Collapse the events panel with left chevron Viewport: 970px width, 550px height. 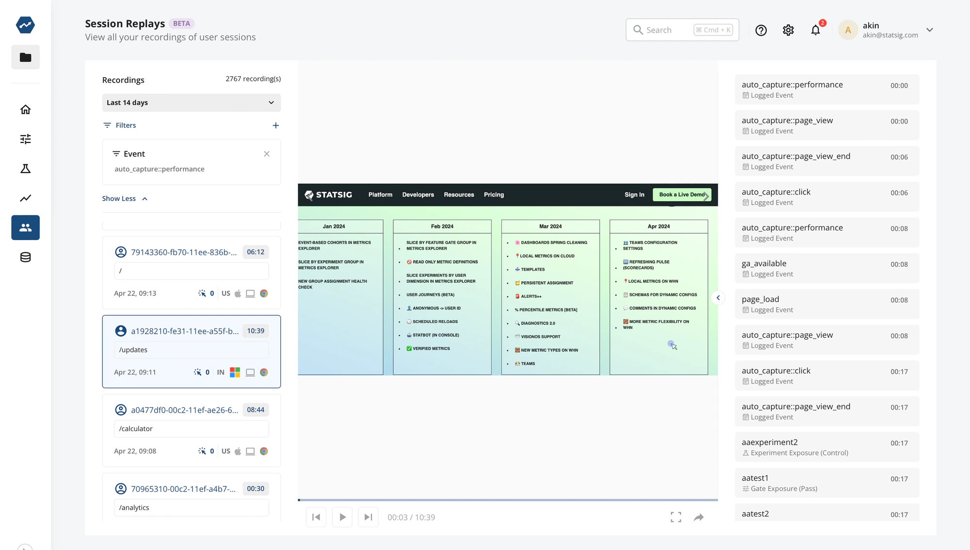[718, 297]
